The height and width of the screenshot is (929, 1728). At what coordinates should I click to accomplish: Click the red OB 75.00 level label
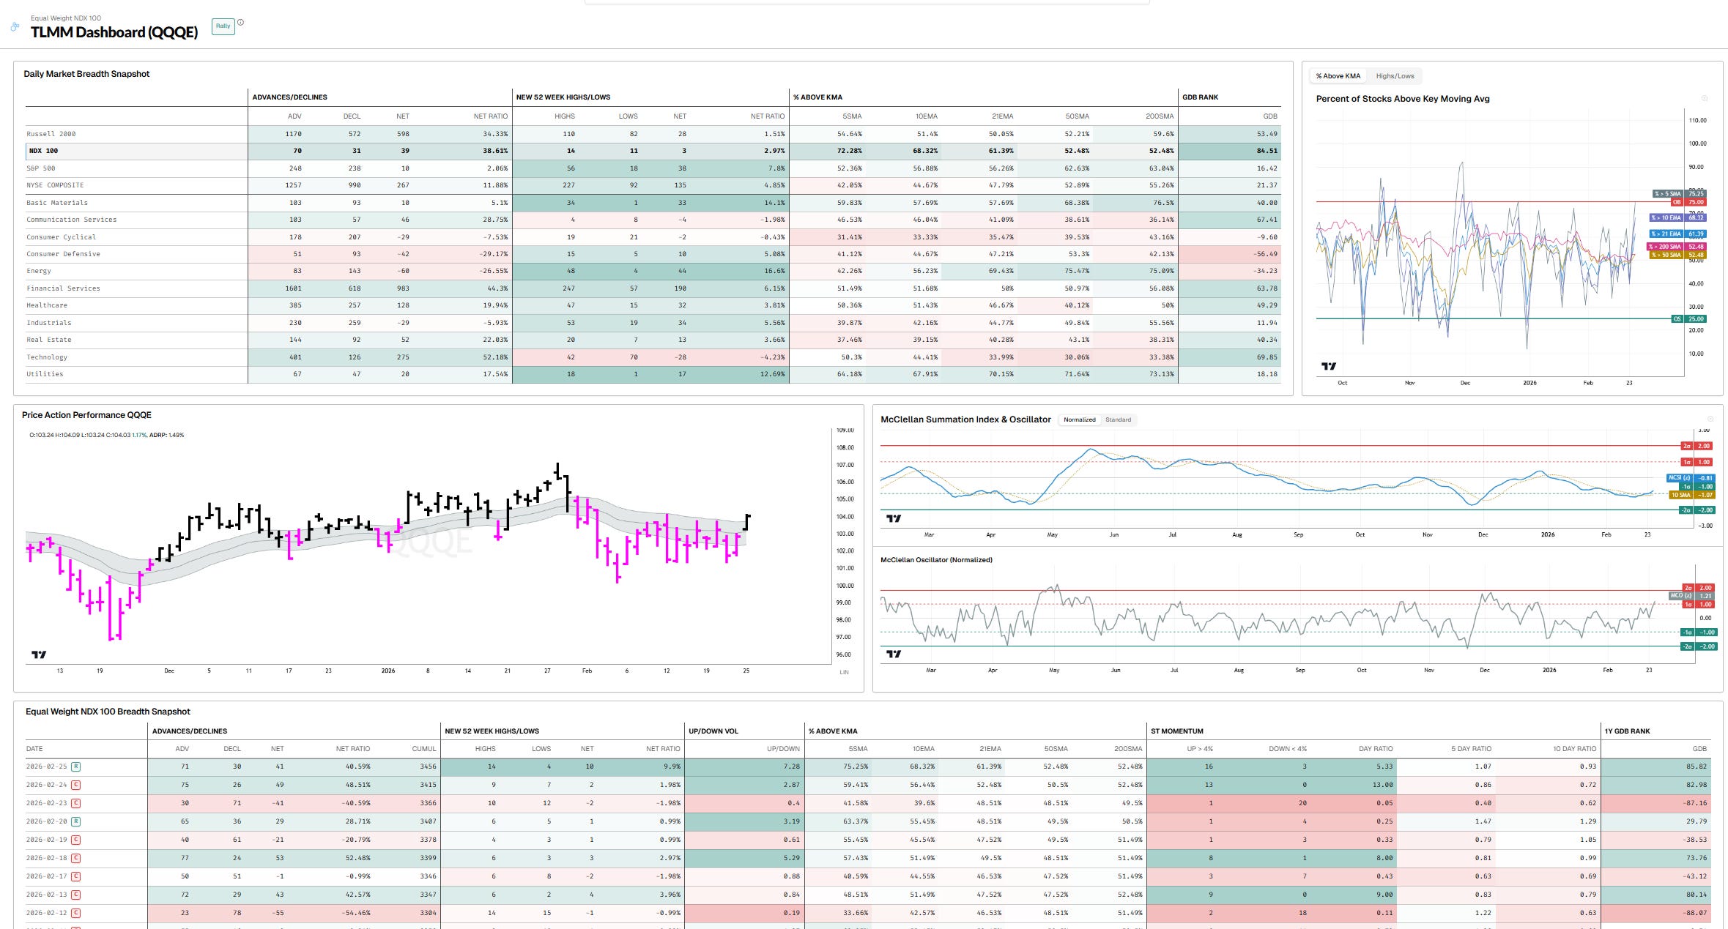pos(1690,202)
